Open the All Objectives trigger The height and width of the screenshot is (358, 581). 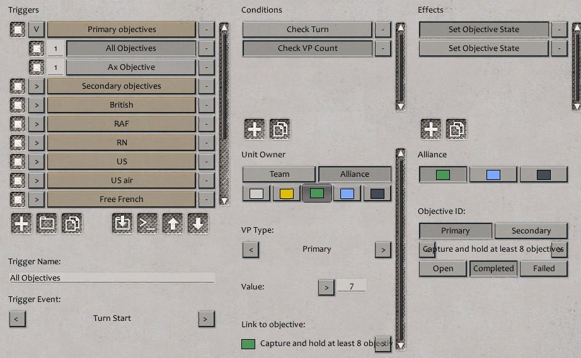pos(131,48)
